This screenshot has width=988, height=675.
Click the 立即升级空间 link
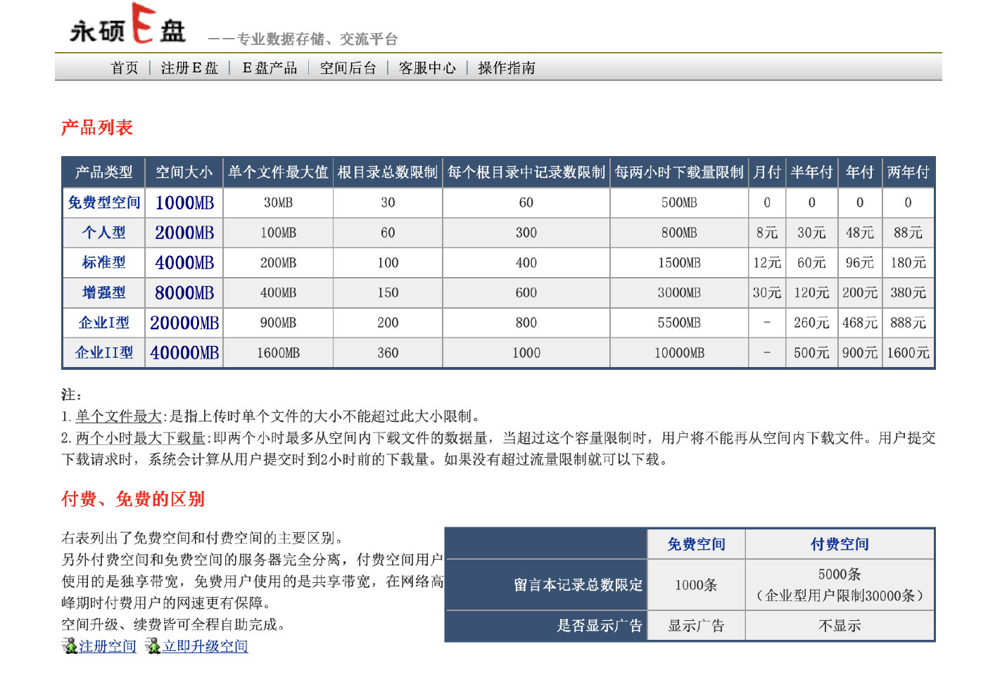(x=205, y=646)
